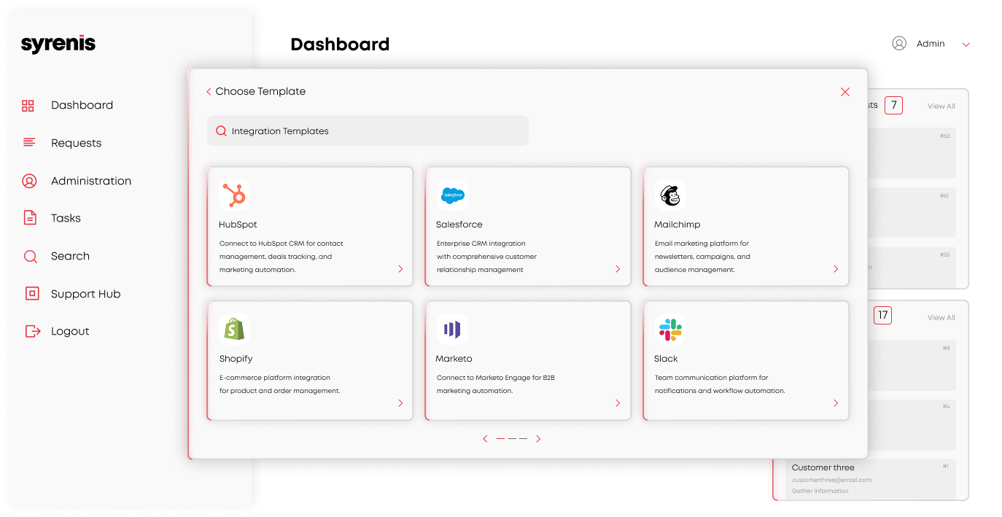Choose the Shopify bag icon
1002x517 pixels.
tap(234, 330)
